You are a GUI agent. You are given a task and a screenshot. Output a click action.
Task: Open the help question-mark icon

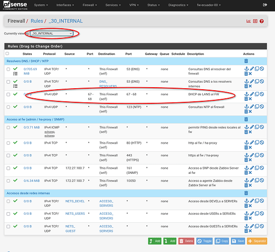pyautogui.click(x=262, y=21)
